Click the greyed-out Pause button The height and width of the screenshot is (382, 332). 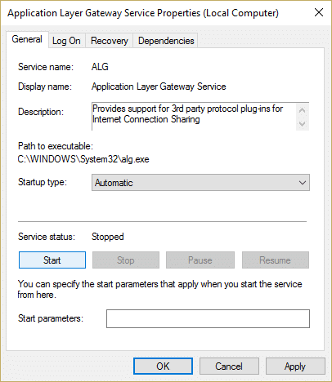click(x=200, y=260)
